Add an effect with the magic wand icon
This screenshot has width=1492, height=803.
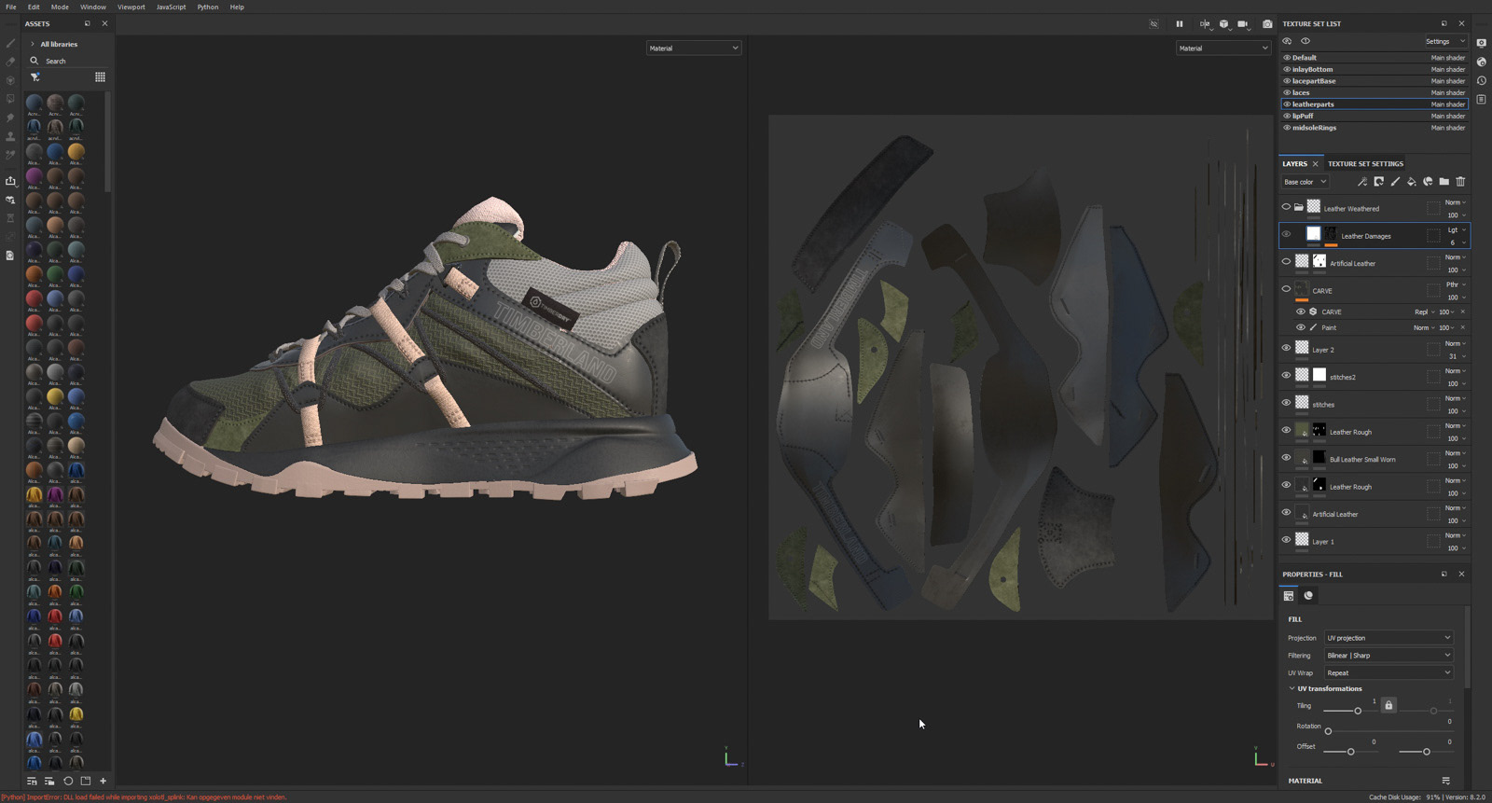pyautogui.click(x=1362, y=182)
